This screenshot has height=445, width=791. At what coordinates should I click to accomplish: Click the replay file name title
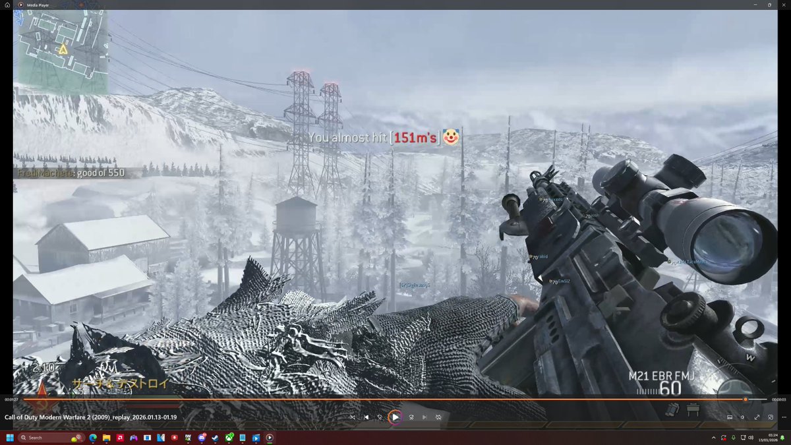pyautogui.click(x=90, y=417)
